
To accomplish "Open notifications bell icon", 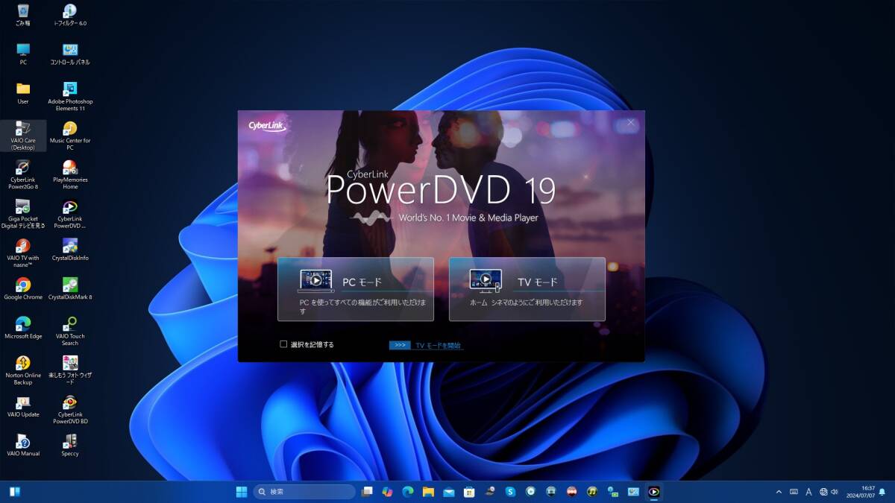I will coord(882,492).
